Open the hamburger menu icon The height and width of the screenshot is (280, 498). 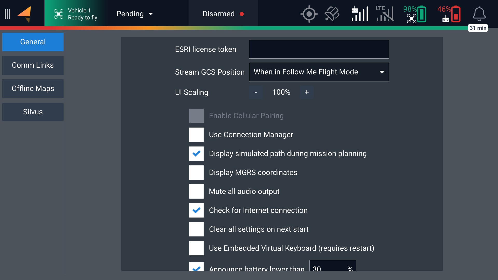click(x=8, y=14)
